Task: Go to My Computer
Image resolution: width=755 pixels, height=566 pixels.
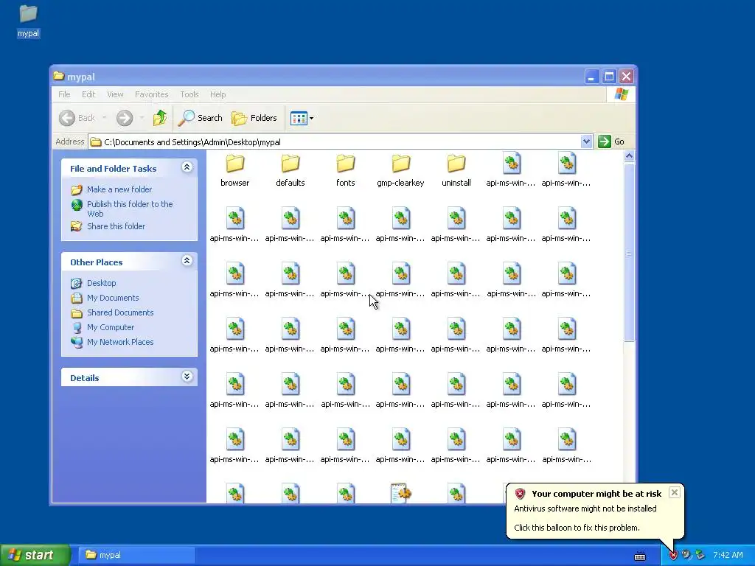Action: click(111, 327)
